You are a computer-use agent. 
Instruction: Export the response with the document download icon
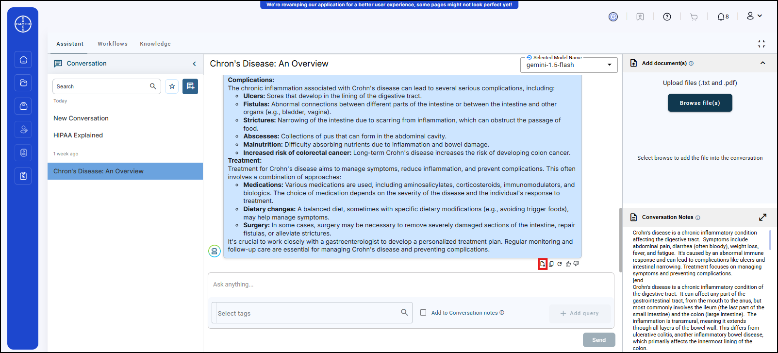click(543, 264)
